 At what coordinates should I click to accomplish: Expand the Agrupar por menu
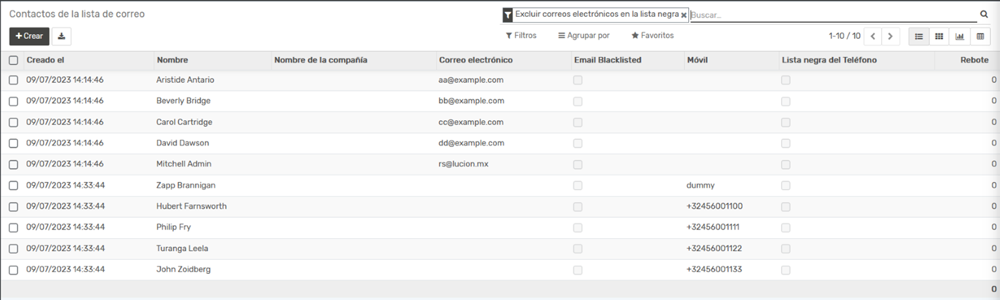(584, 36)
